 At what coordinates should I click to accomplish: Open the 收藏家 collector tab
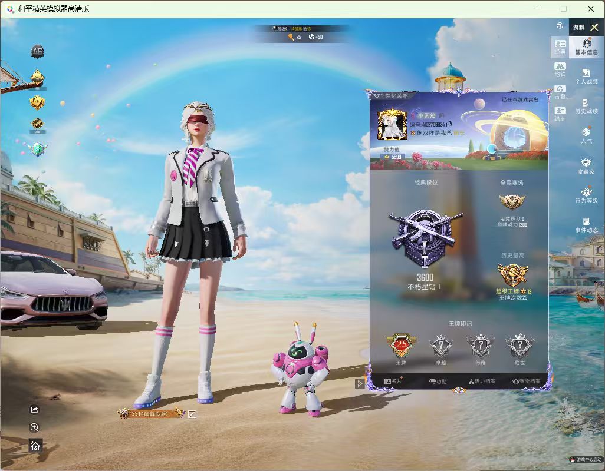pos(586,165)
